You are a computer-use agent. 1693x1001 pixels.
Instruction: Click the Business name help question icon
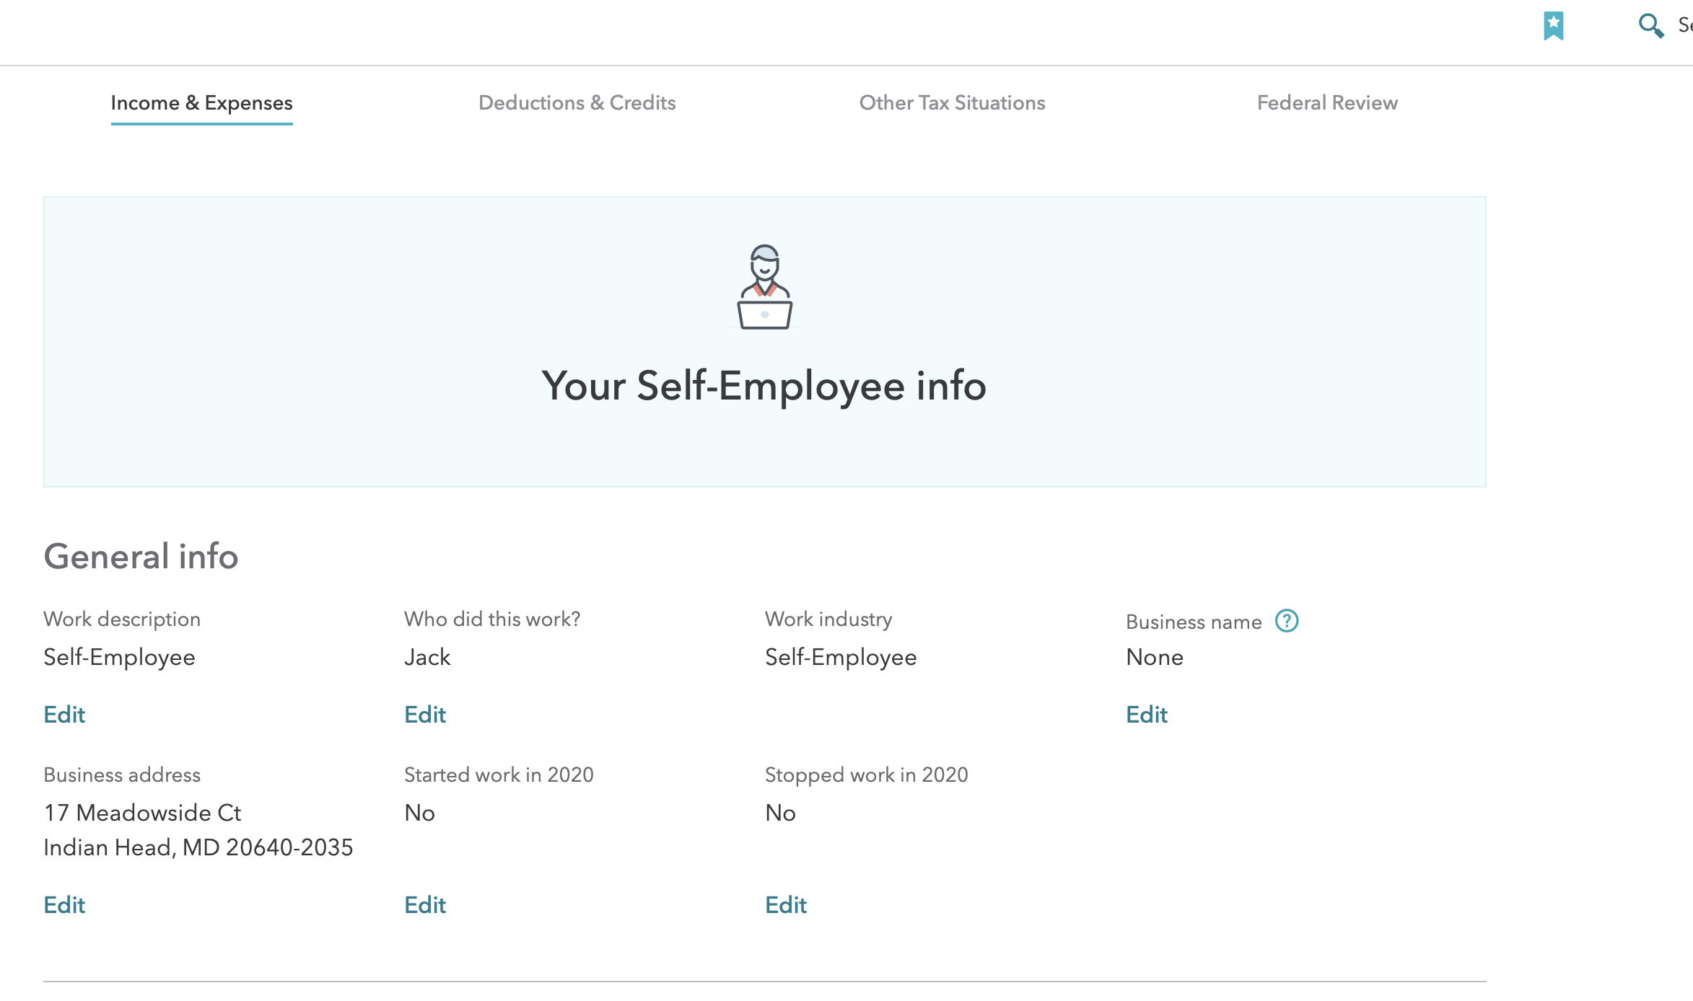click(x=1286, y=621)
